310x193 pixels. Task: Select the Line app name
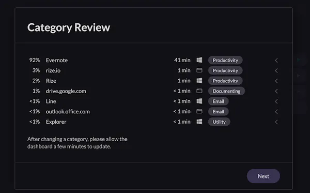click(x=51, y=101)
